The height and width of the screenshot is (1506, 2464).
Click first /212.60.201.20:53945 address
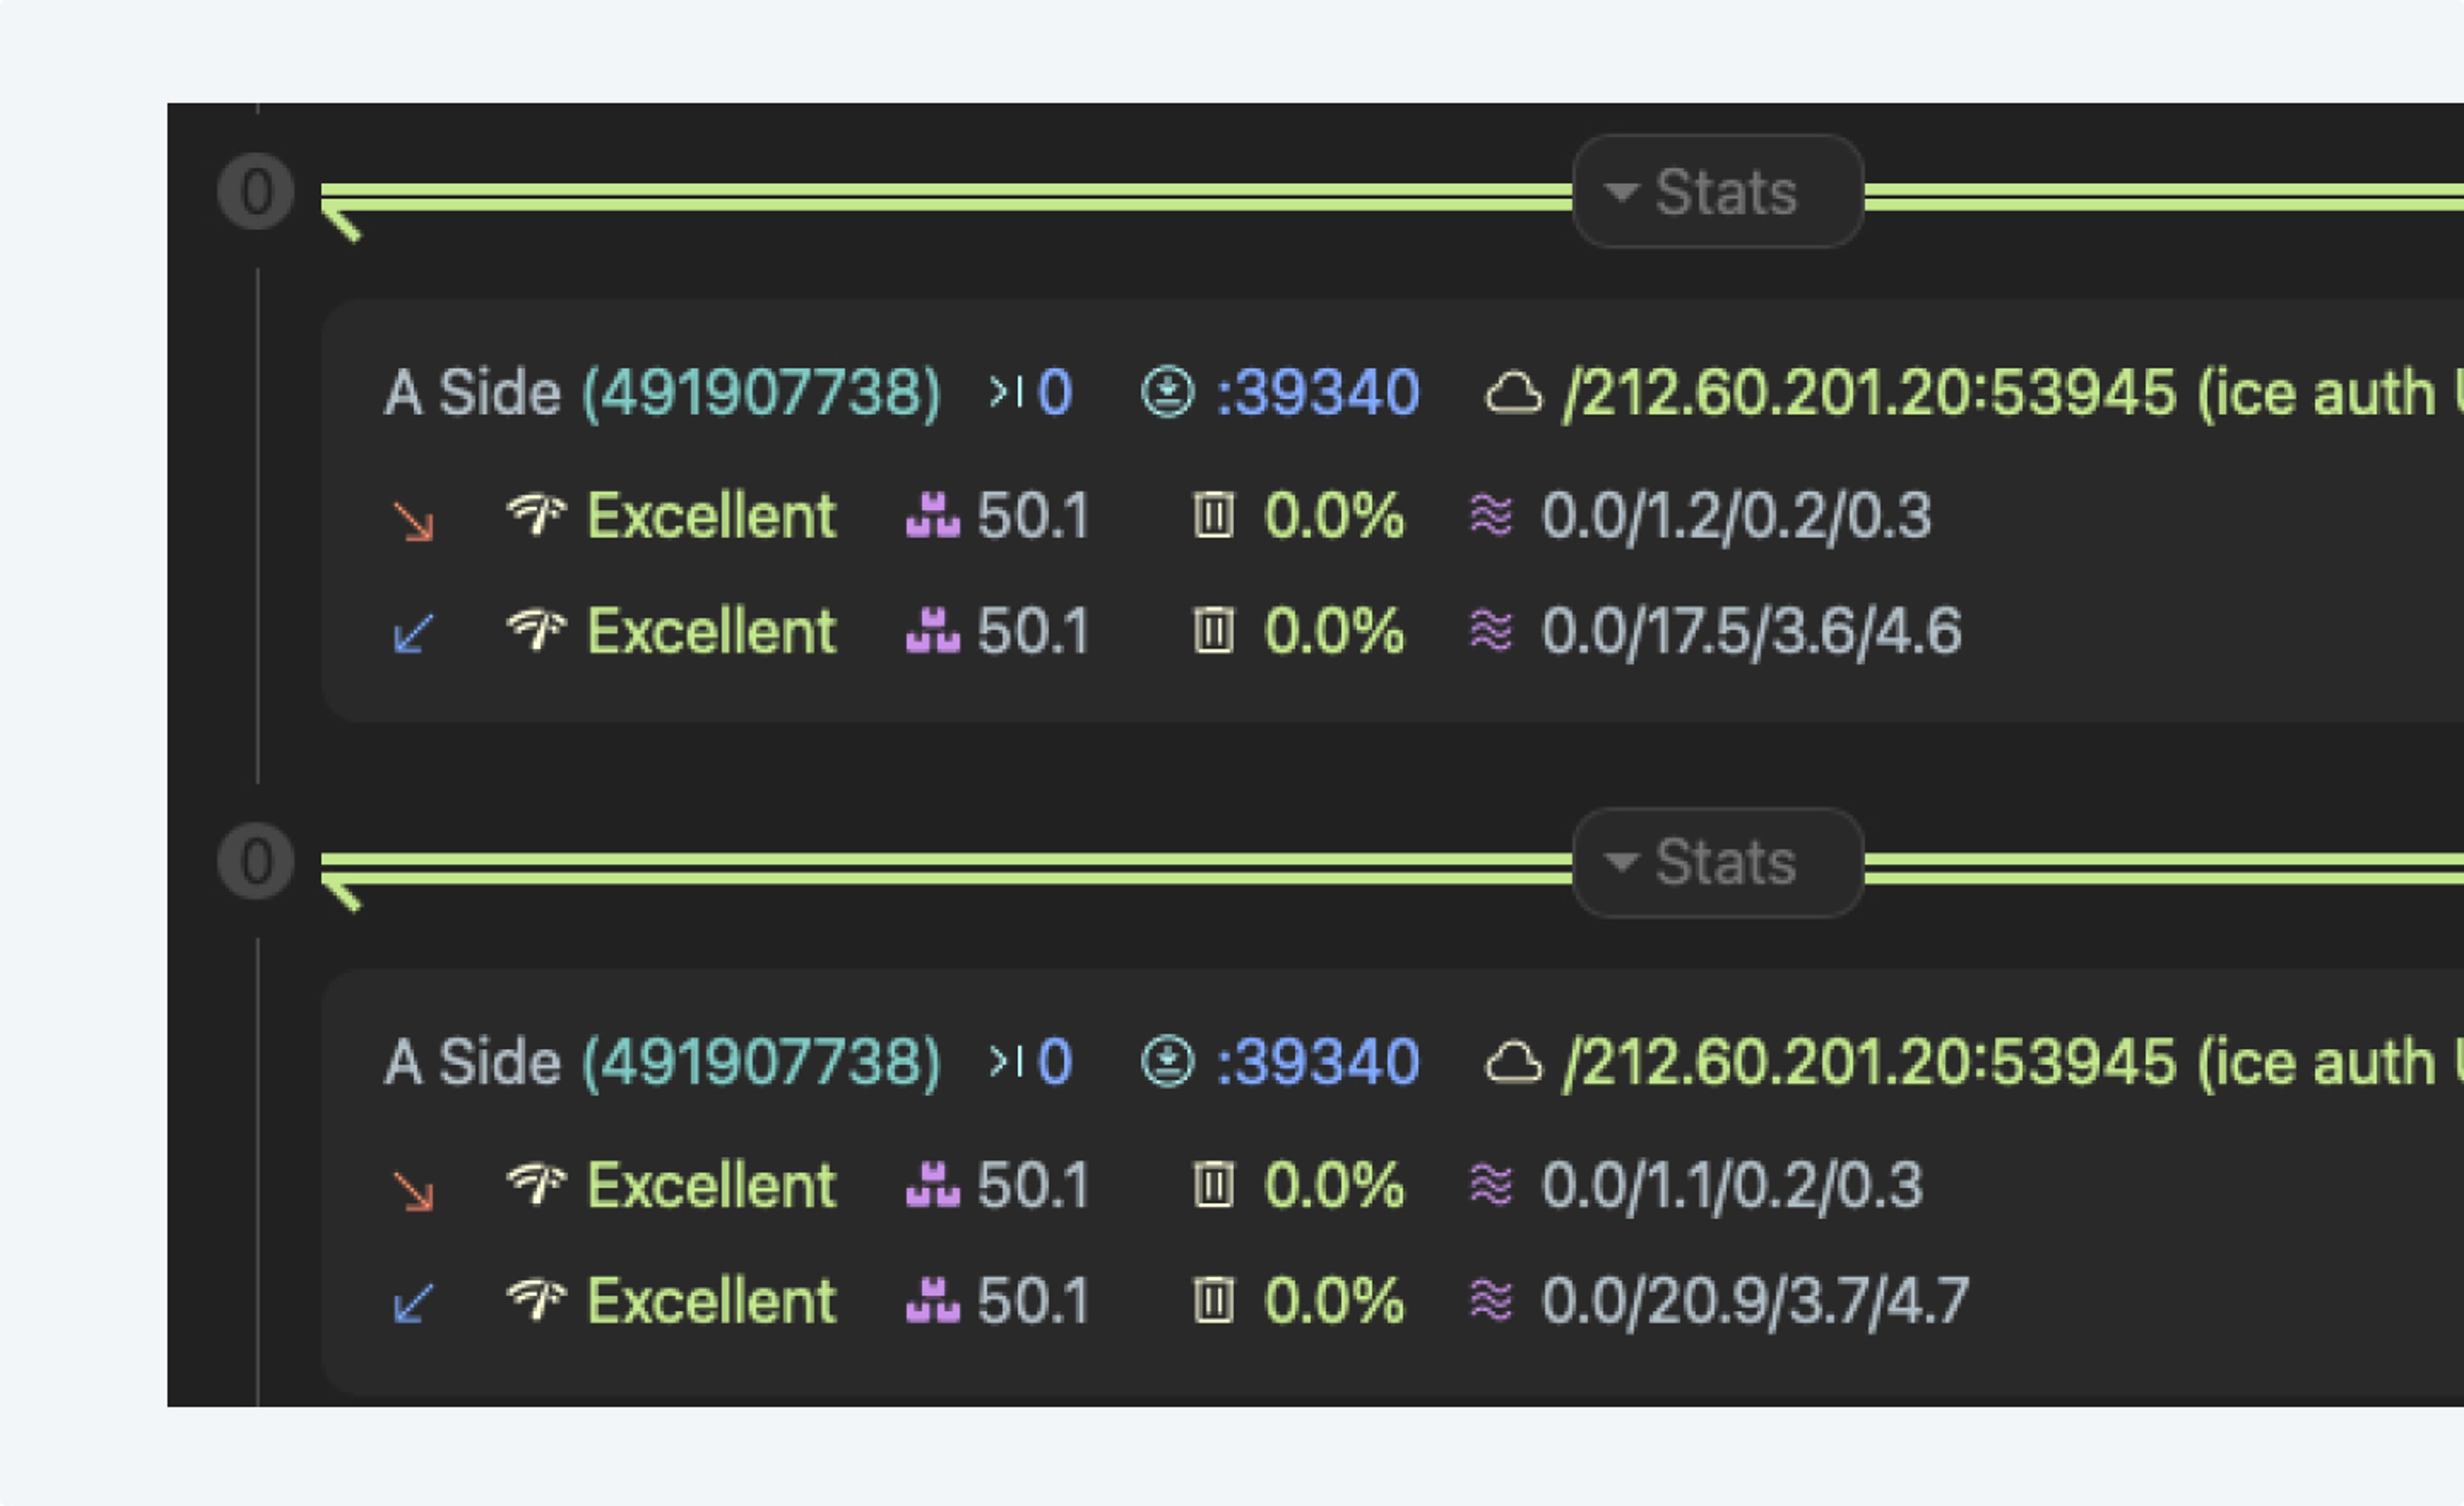1870,392
